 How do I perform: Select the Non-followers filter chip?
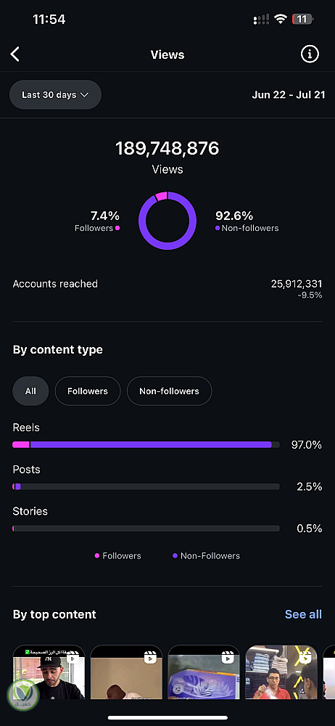click(170, 391)
